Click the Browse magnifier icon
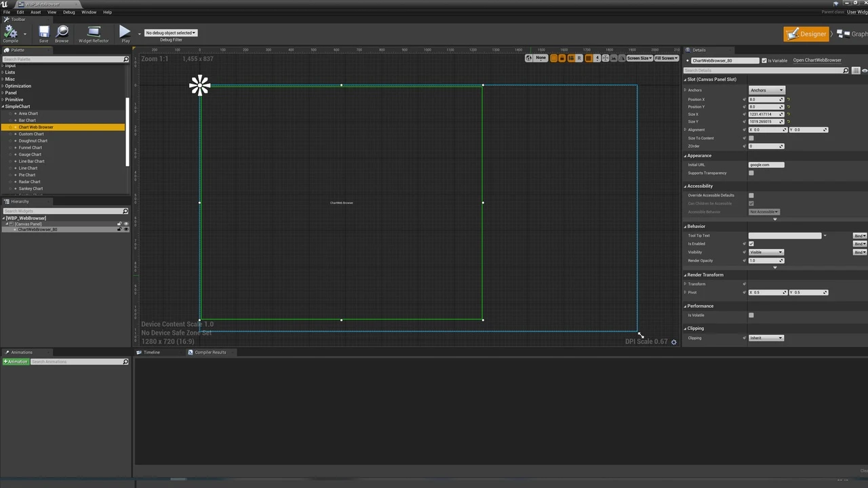 (x=62, y=33)
